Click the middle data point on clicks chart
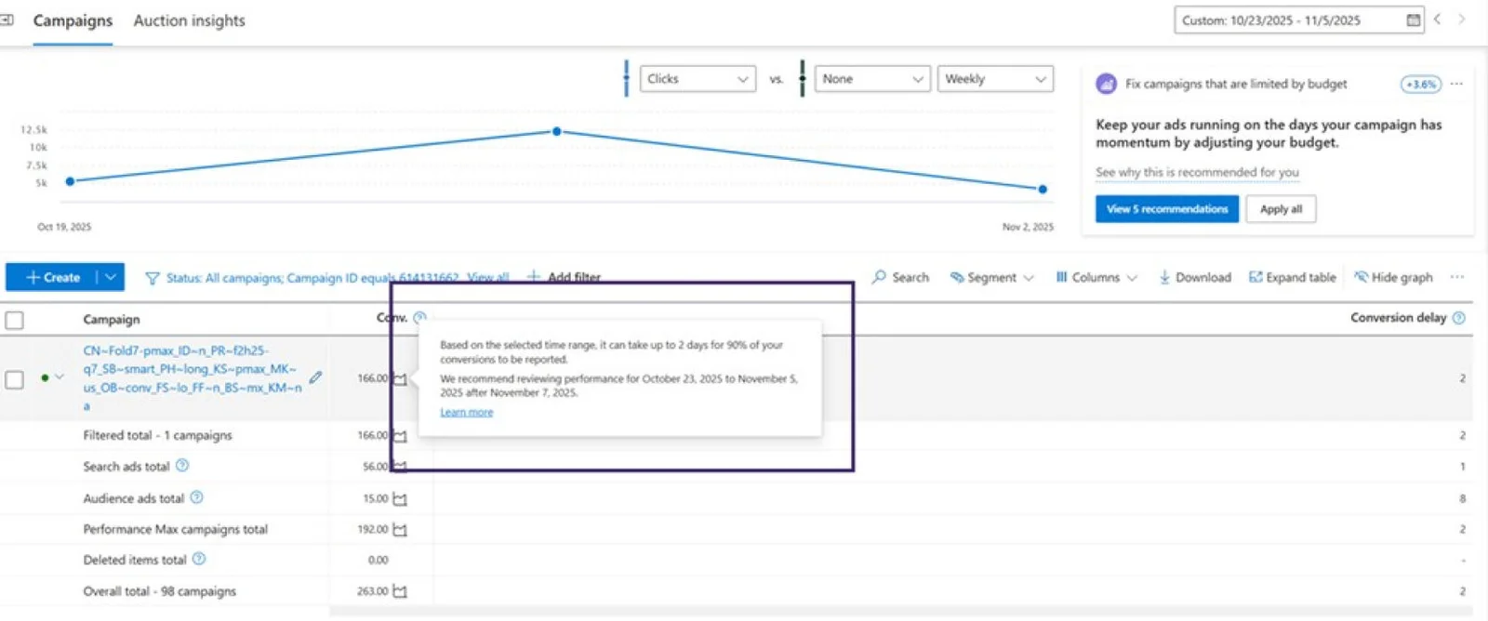The height and width of the screenshot is (621, 1488). point(557,132)
